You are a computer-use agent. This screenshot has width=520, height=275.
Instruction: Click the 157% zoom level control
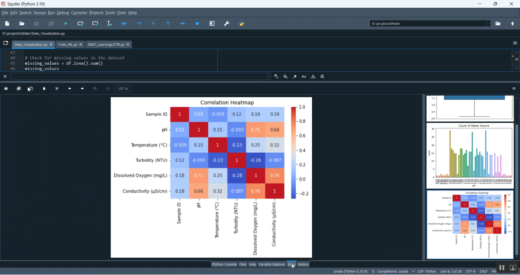pos(123,89)
